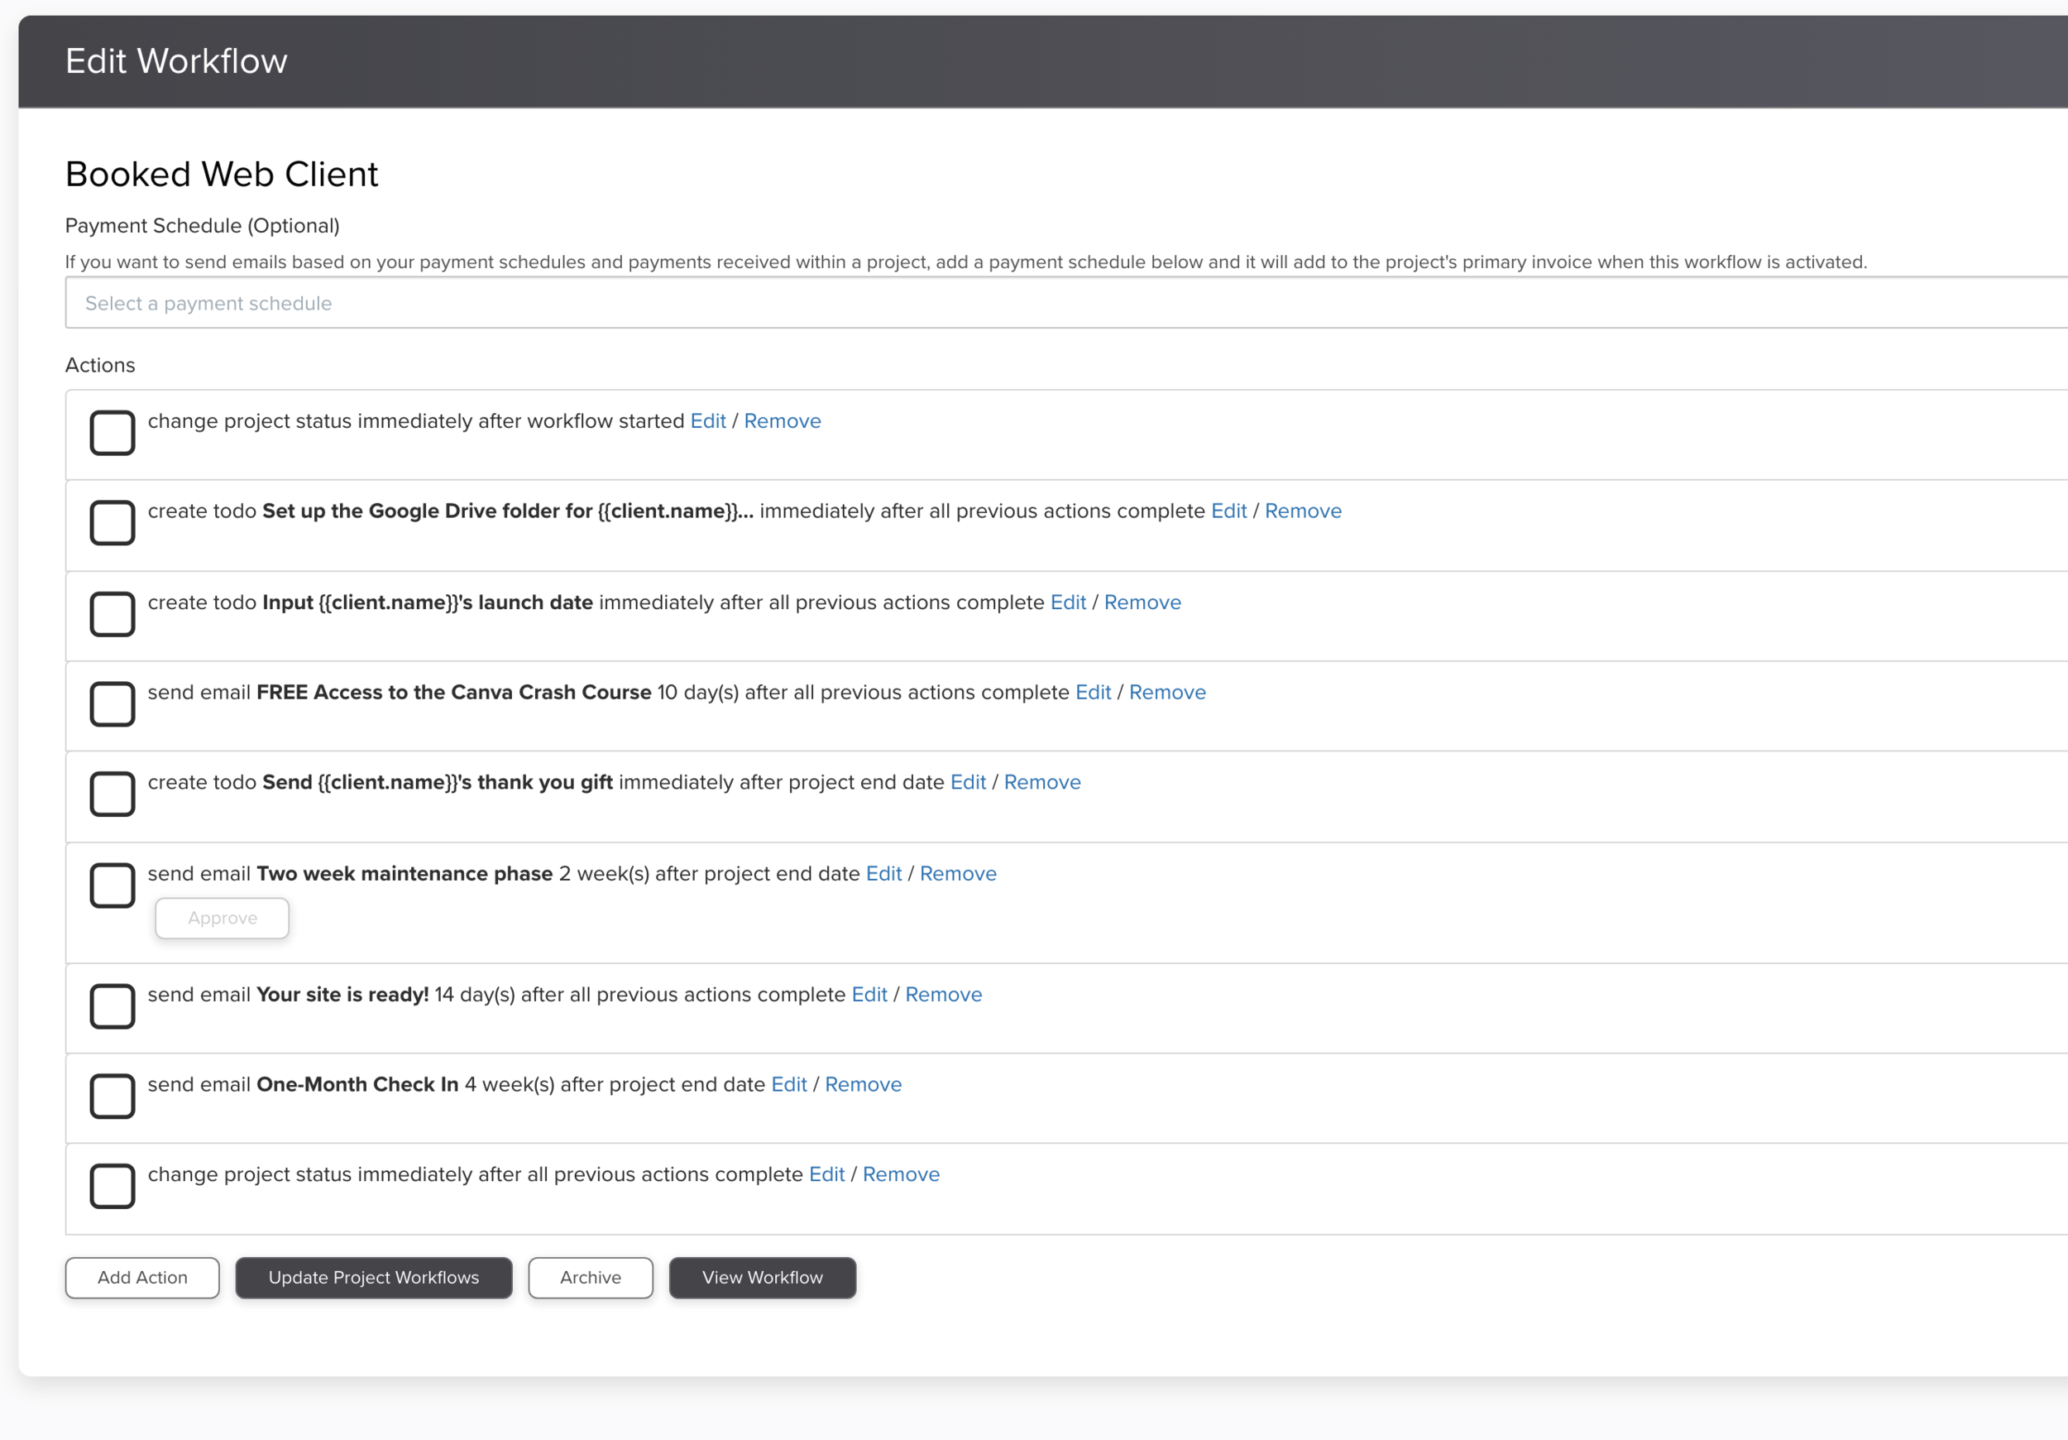
Task: Archive this workflow
Action: pyautogui.click(x=590, y=1278)
